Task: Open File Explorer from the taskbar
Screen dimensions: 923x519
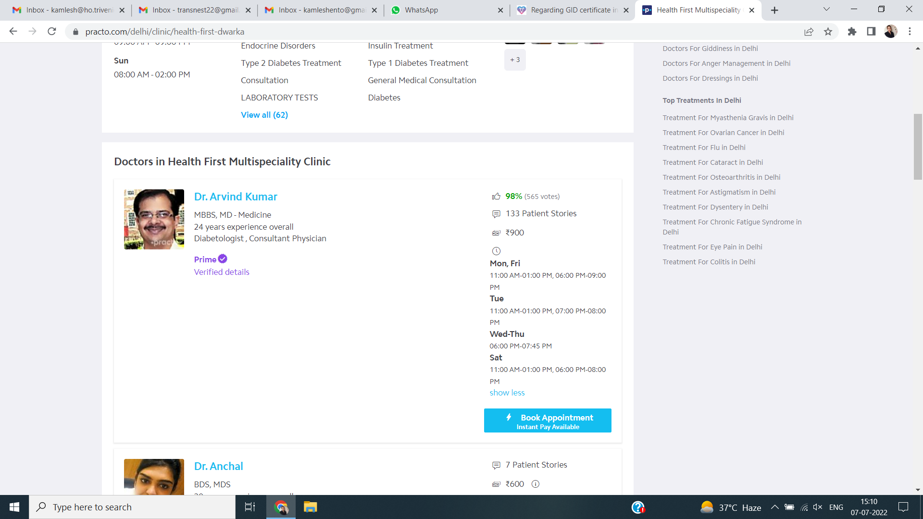Action: [x=310, y=507]
